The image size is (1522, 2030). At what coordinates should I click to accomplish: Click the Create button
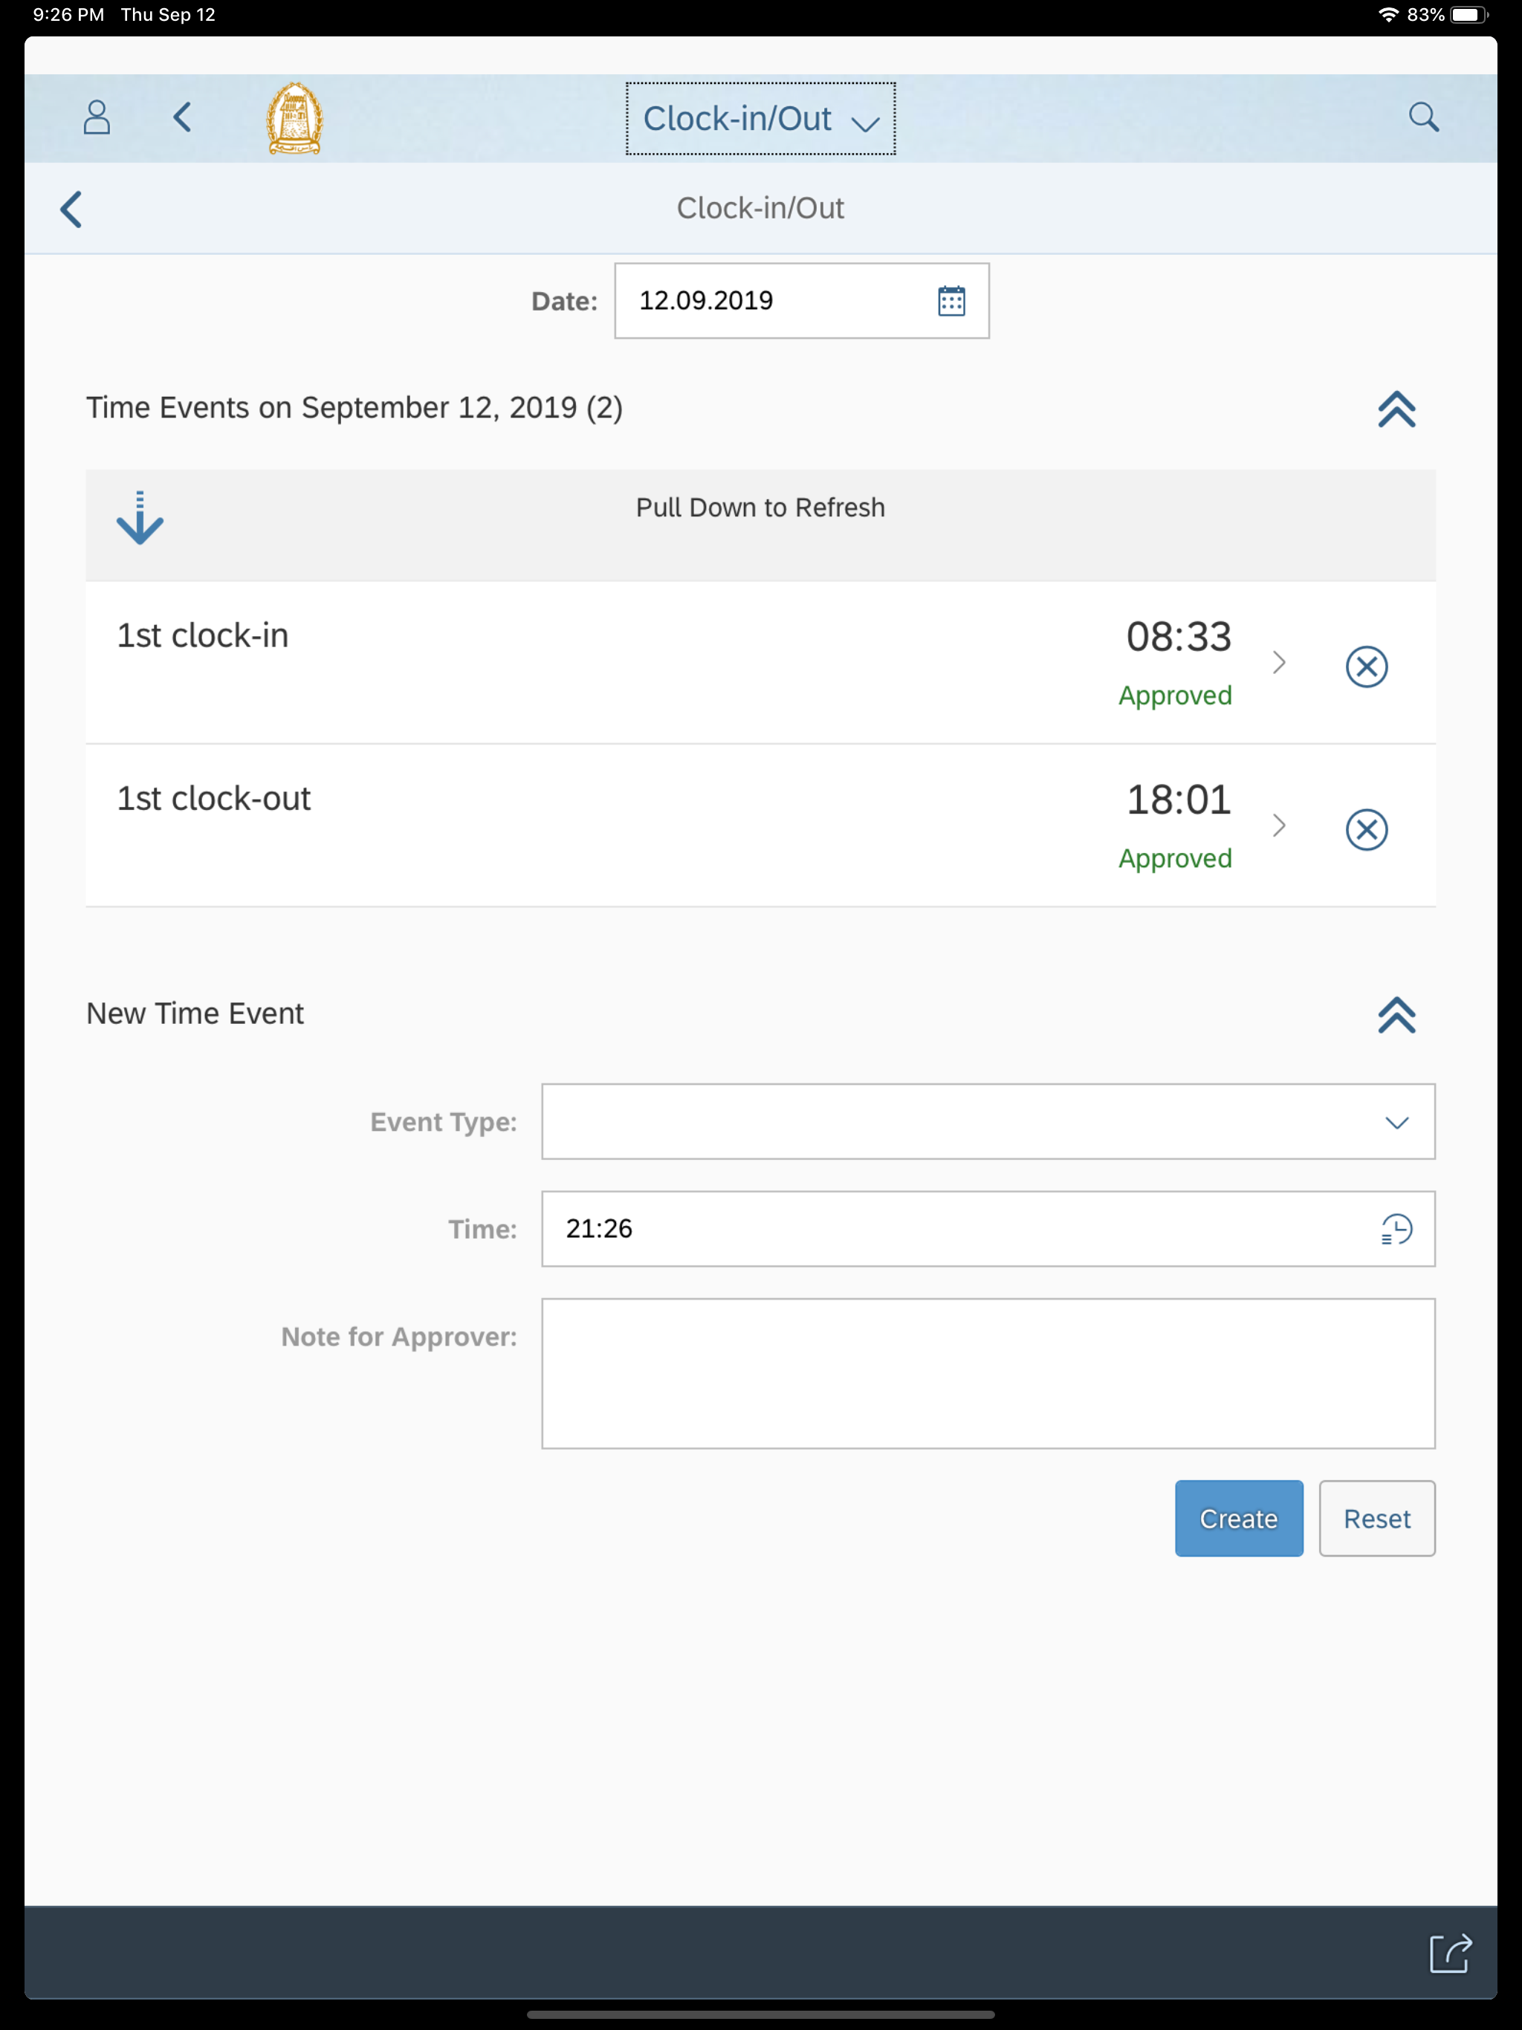pyautogui.click(x=1238, y=1518)
